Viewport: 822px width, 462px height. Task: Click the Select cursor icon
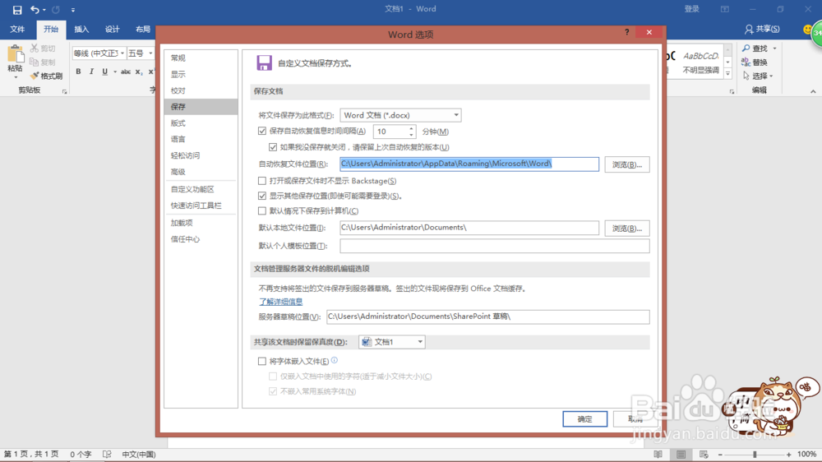746,76
